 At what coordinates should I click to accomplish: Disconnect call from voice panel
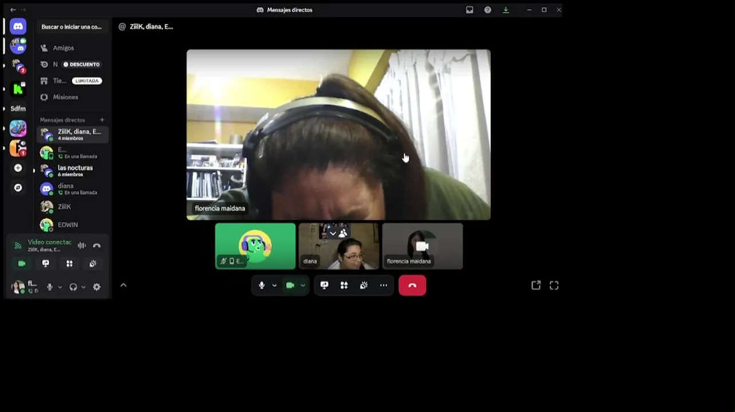coord(97,245)
